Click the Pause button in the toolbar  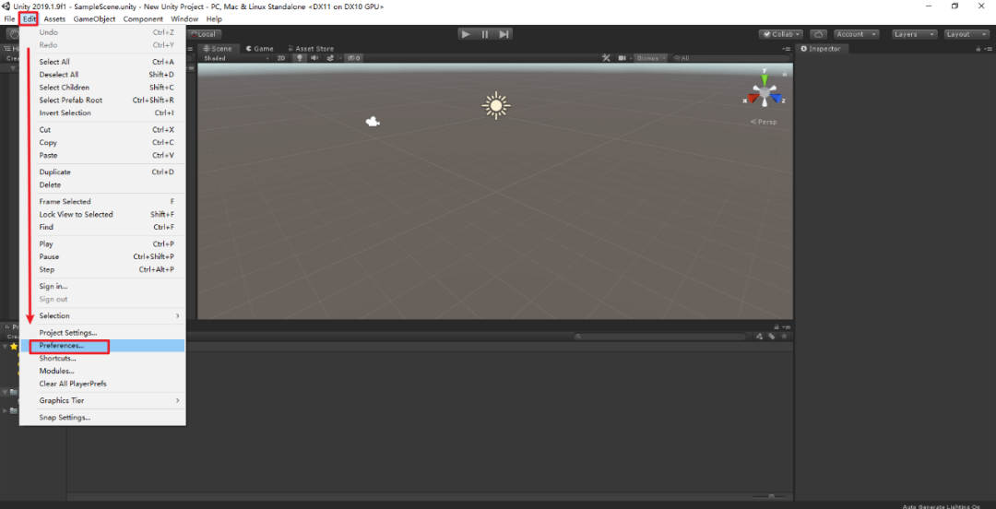tap(485, 34)
